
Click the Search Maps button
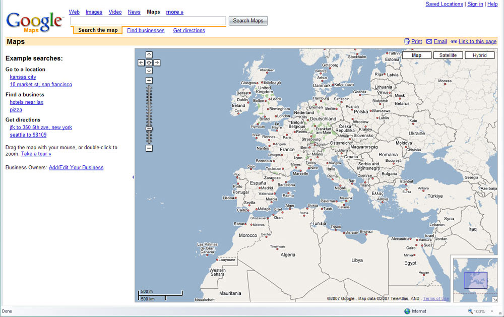pyautogui.click(x=248, y=21)
